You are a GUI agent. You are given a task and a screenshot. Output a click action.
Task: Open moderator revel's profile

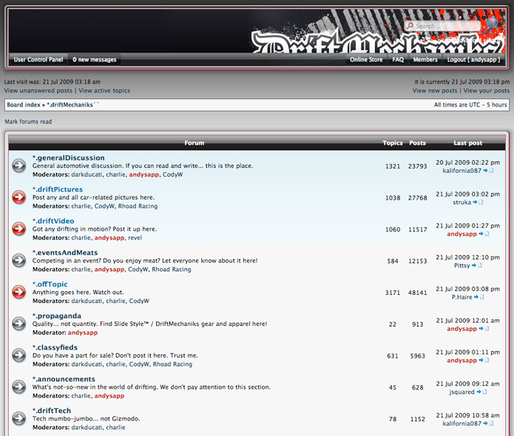click(135, 238)
